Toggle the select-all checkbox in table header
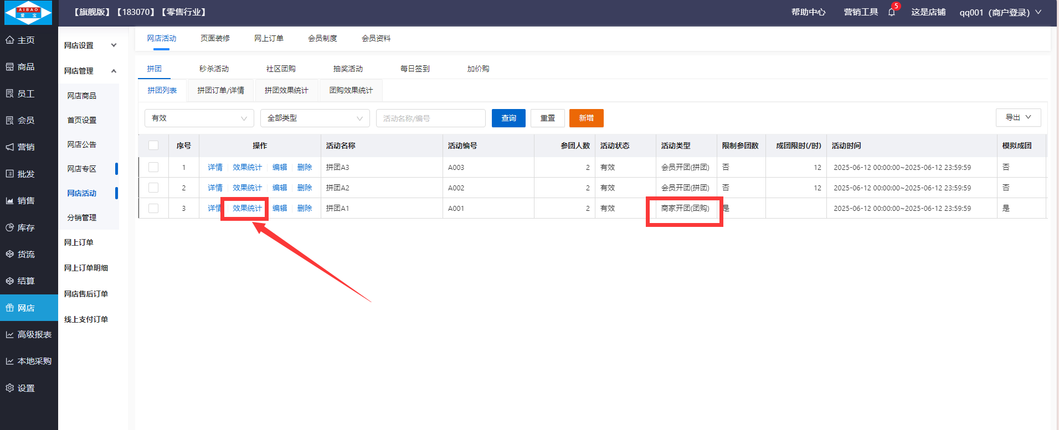The width and height of the screenshot is (1059, 430). tap(153, 146)
